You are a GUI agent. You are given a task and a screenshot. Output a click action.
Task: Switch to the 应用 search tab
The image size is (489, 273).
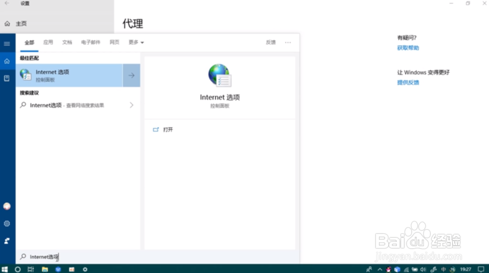coord(48,42)
